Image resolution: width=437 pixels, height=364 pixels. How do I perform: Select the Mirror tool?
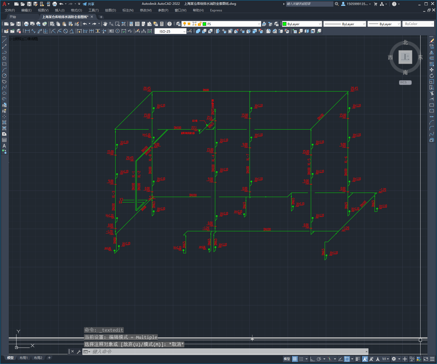coord(432,52)
